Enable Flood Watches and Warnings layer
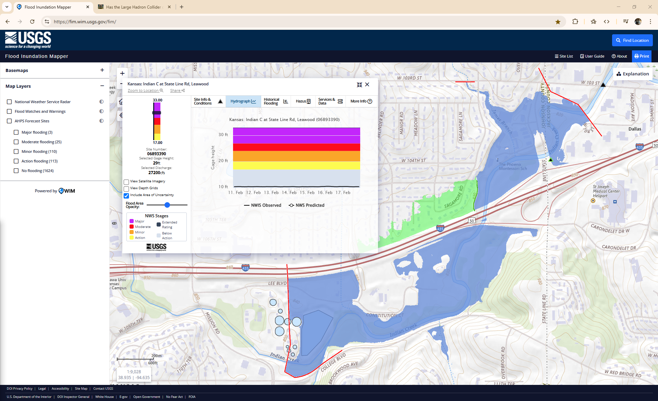The width and height of the screenshot is (658, 401). click(x=9, y=111)
